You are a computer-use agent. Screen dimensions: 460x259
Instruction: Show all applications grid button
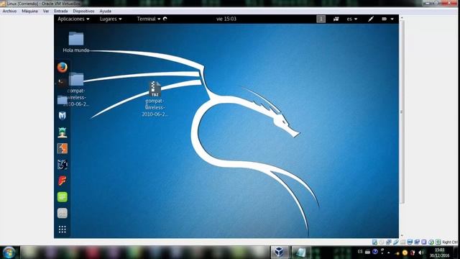pyautogui.click(x=63, y=230)
